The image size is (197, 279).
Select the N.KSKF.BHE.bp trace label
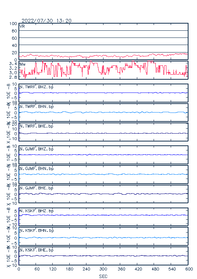(37, 250)
